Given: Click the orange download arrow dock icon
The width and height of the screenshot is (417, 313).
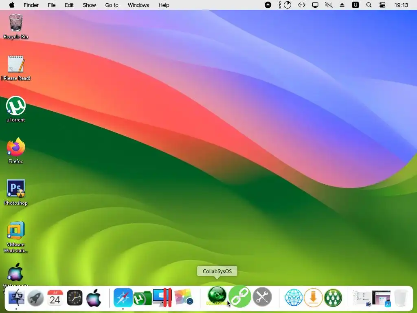Looking at the screenshot, I should [313, 298].
